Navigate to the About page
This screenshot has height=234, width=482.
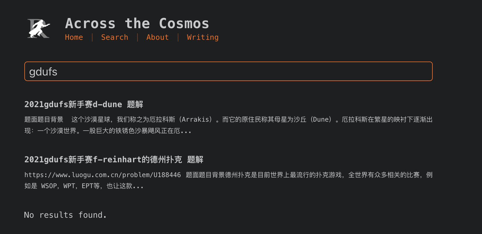pyautogui.click(x=157, y=37)
